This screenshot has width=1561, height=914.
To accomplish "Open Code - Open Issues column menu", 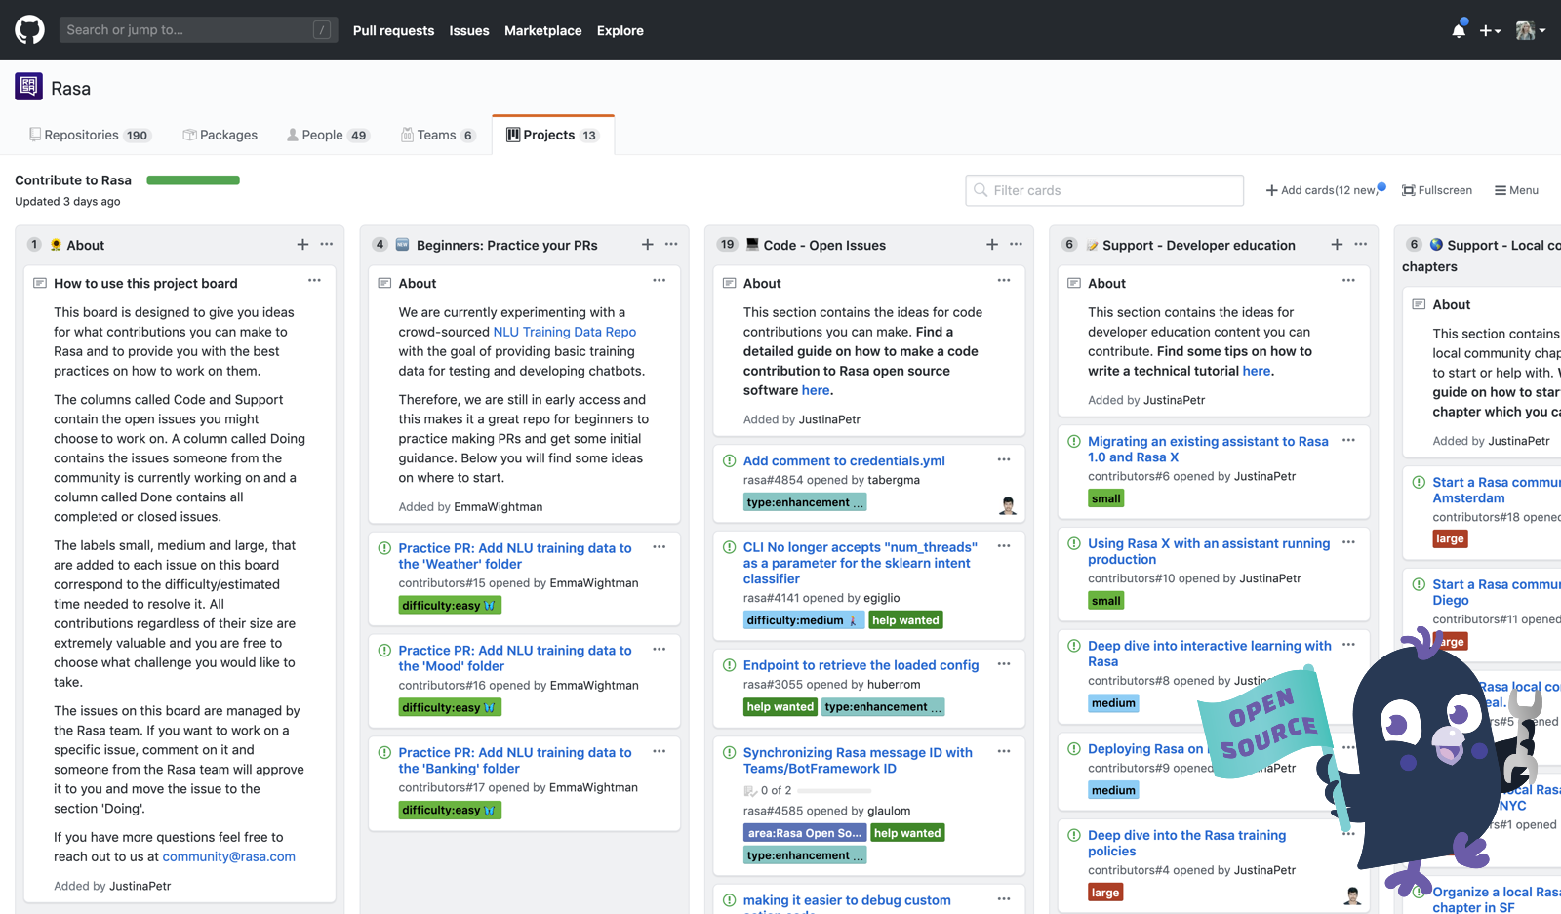I will point(1017,245).
